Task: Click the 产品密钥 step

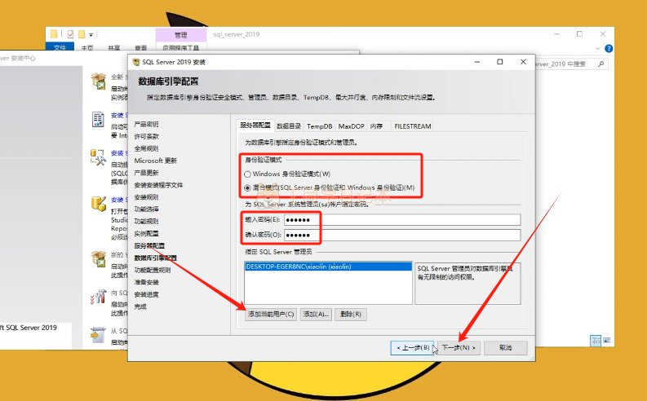Action: tap(147, 124)
